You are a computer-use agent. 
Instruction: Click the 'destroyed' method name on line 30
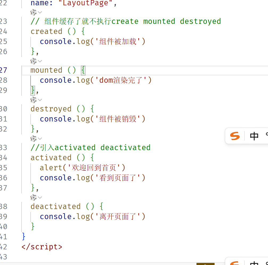51,109
